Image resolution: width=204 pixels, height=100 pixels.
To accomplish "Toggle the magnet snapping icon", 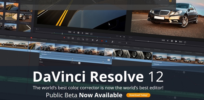I will click(x=93, y=40).
